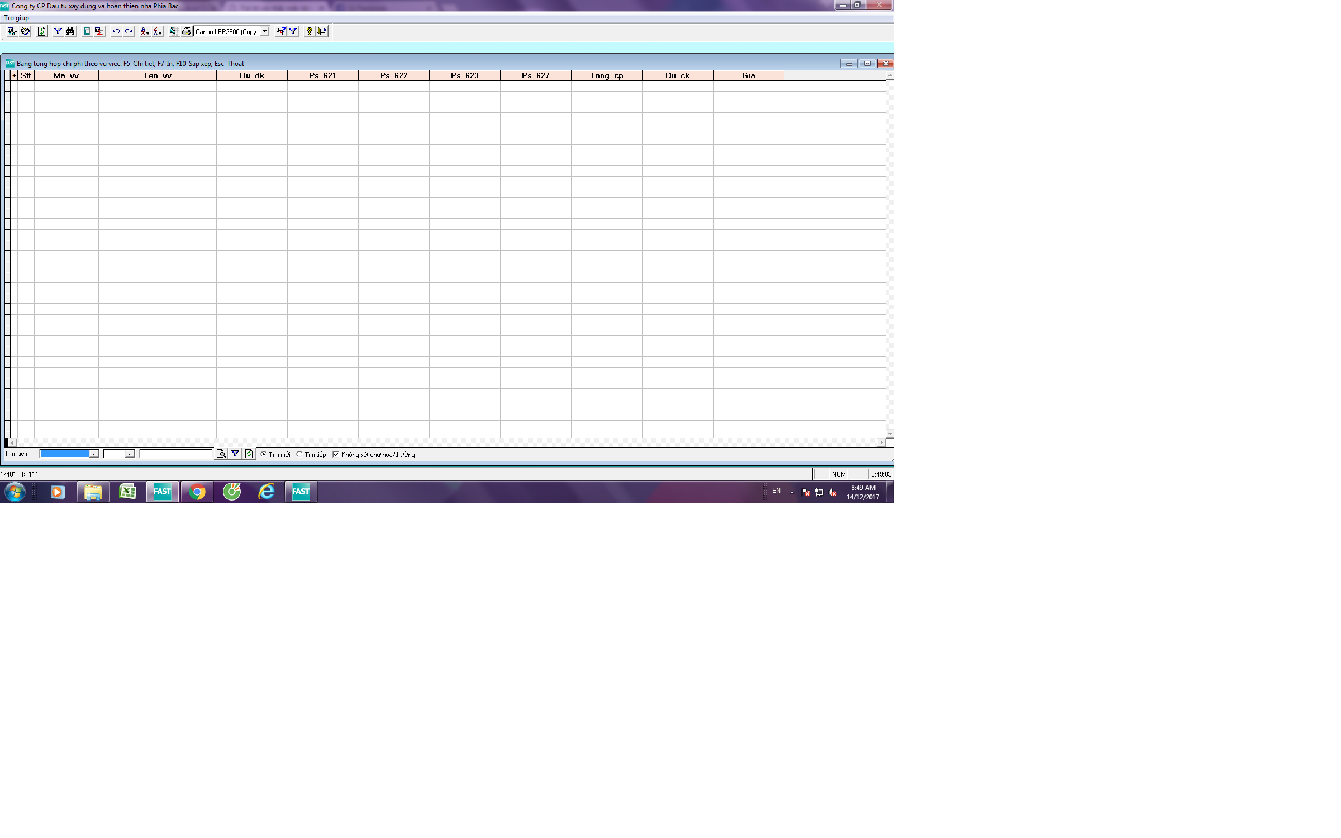1341x838 pixels.
Task: Open the '=' comparison operator dropdown
Action: coord(129,454)
